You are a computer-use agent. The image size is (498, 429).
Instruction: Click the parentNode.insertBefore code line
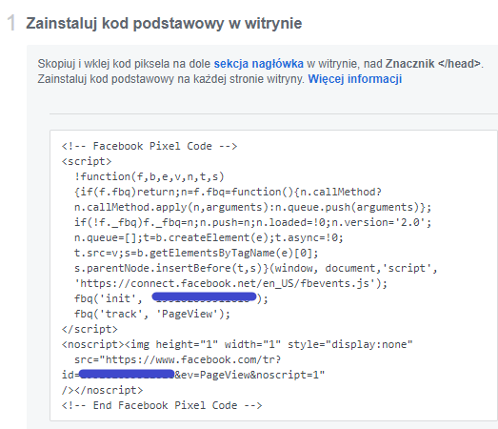point(256,269)
